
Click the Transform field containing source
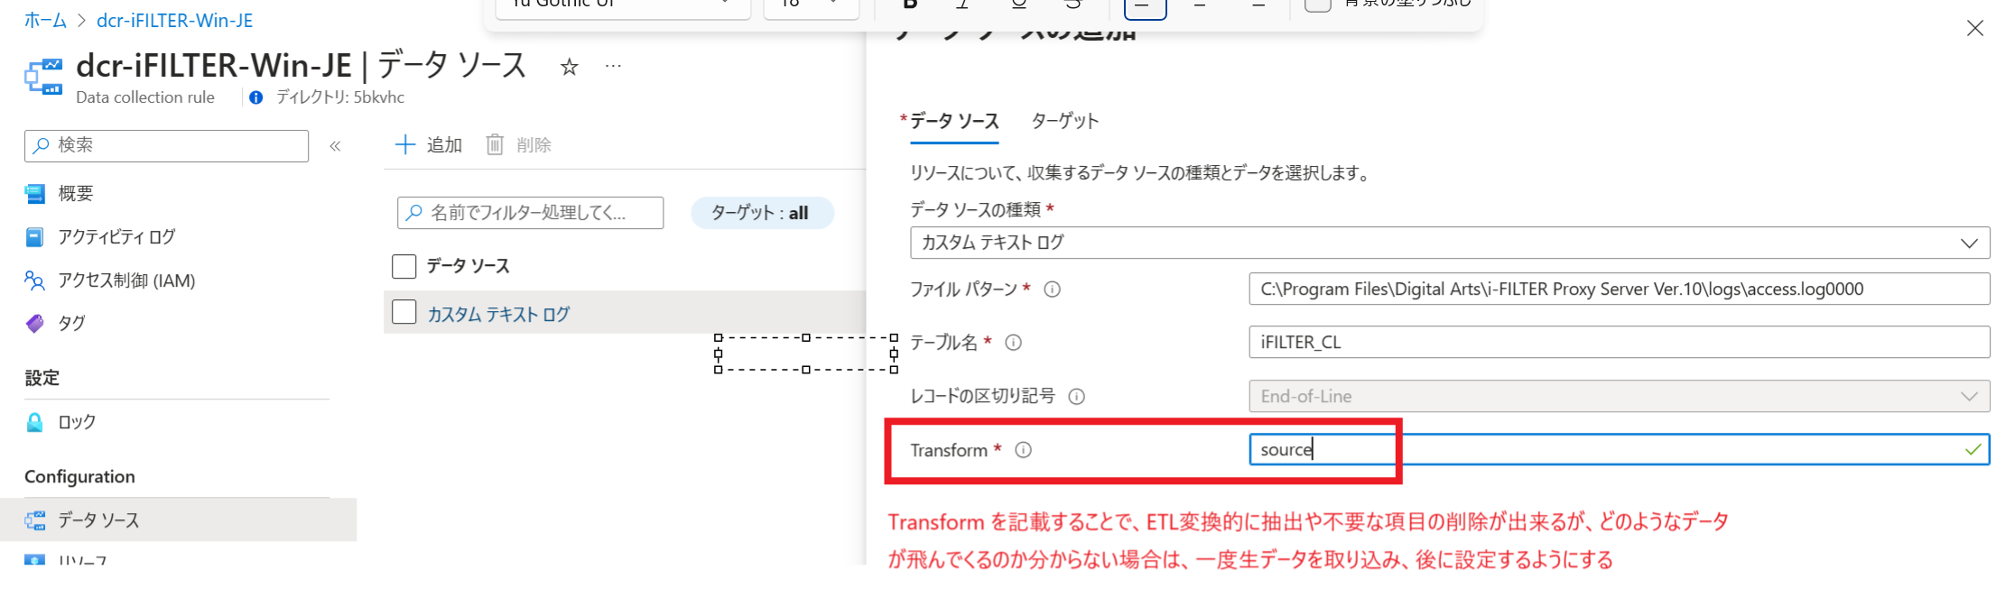pyautogui.click(x=1619, y=449)
